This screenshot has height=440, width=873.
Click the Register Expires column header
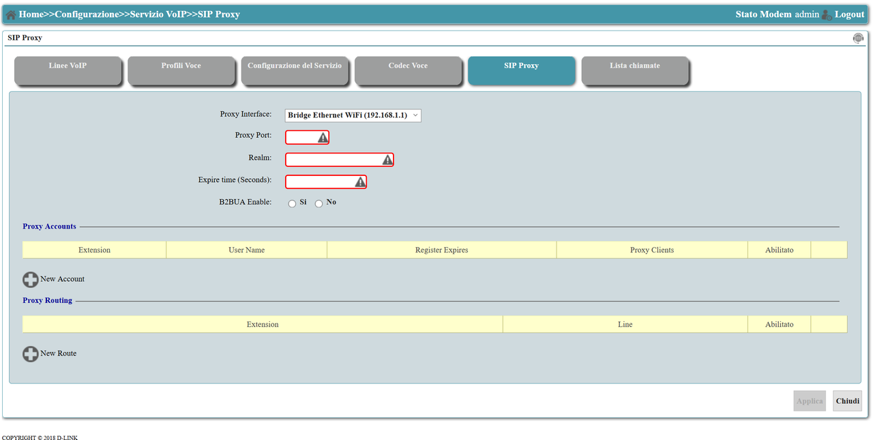441,250
